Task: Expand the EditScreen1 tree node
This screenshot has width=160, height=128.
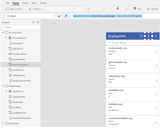Action: point(3,123)
